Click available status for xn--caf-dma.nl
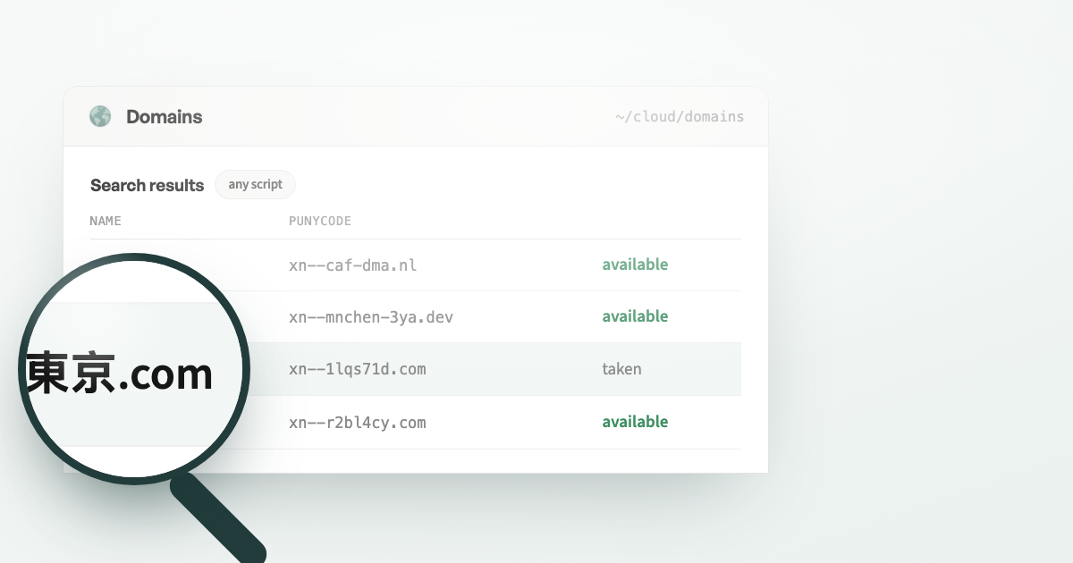The width and height of the screenshot is (1073, 563). (635, 265)
